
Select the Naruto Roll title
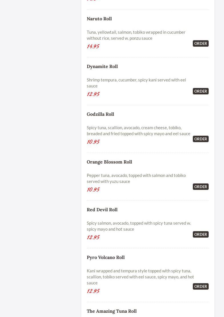99,19
